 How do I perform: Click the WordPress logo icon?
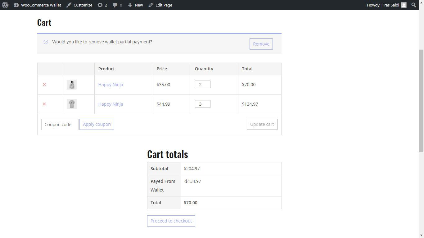pyautogui.click(x=5, y=5)
